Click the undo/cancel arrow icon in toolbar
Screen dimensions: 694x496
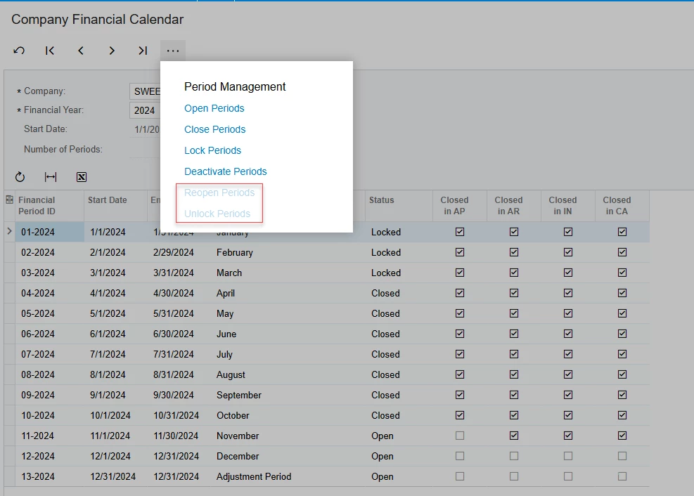coord(19,51)
